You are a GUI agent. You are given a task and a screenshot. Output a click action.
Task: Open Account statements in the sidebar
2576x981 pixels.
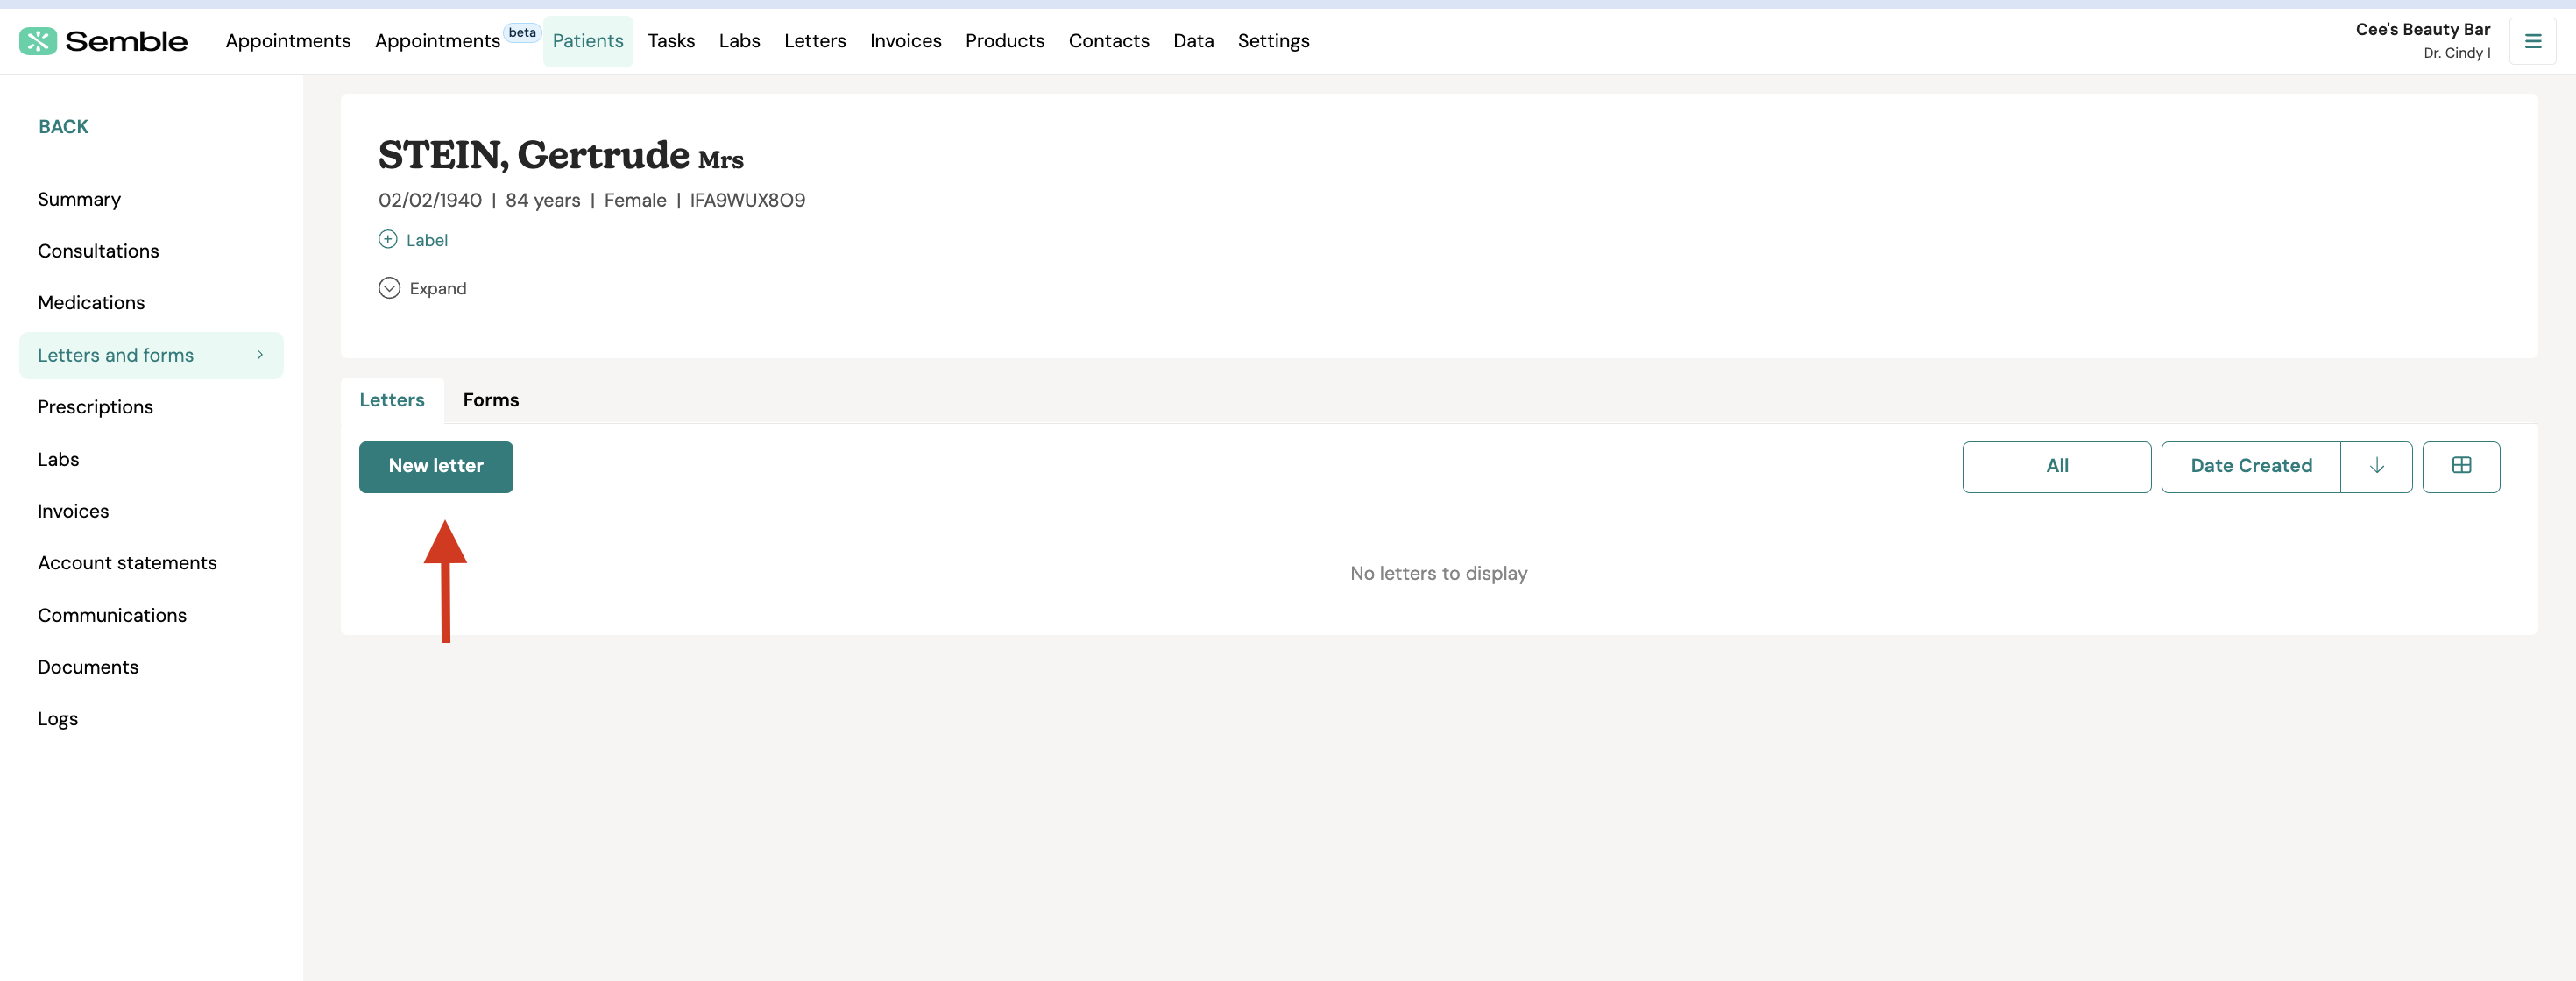tap(127, 563)
